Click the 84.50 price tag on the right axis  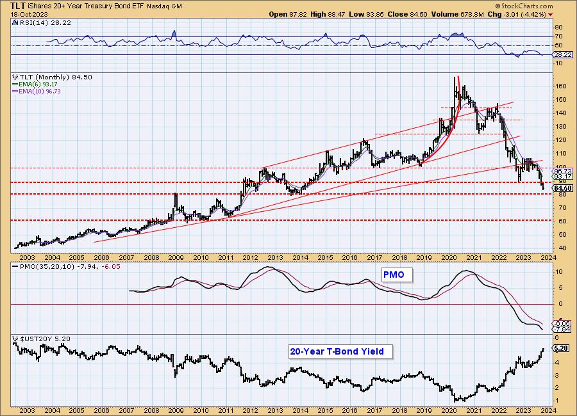(563, 188)
